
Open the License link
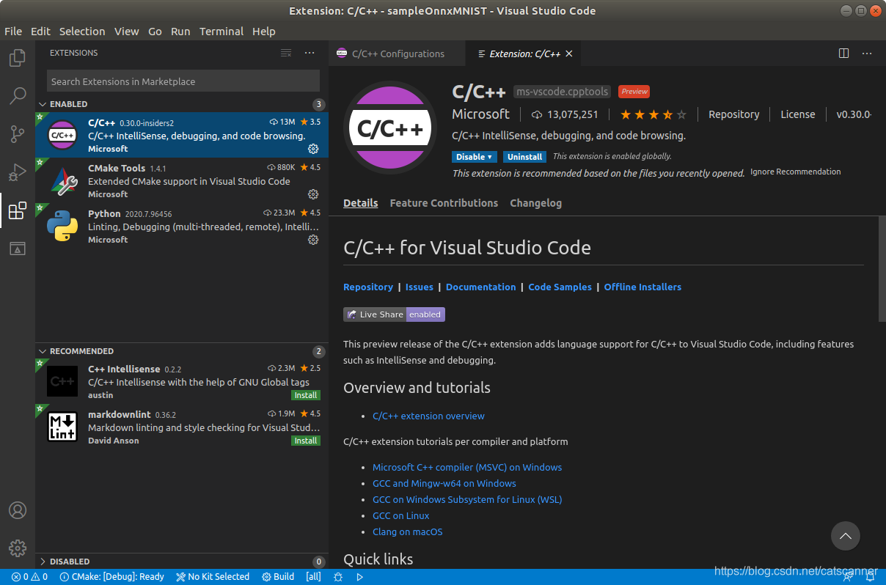(798, 114)
